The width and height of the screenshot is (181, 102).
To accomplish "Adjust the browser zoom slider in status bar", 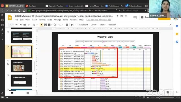I will click(x=160, y=97).
